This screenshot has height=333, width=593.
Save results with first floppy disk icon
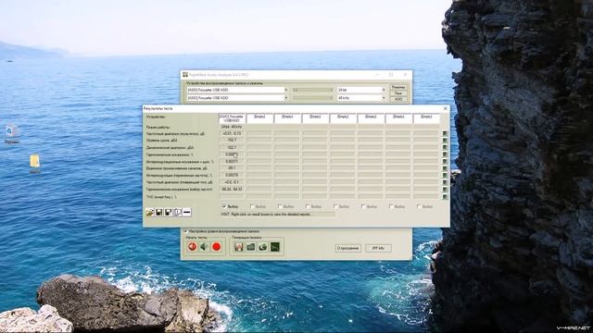158,213
